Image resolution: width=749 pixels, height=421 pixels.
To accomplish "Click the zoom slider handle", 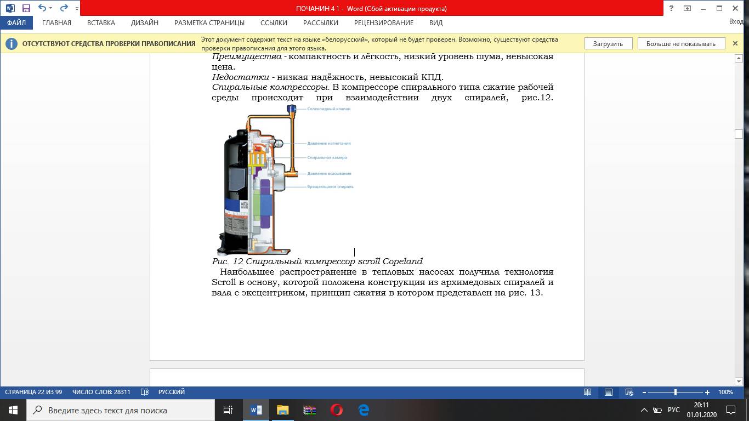I will 676,392.
